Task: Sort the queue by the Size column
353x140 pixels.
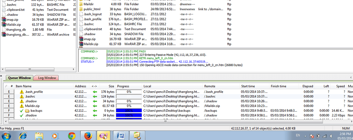Action: (x=108, y=86)
